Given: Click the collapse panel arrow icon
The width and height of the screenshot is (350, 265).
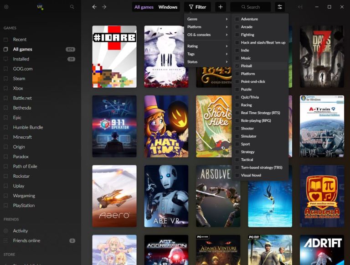Looking at the screenshot, I should [300, 7].
